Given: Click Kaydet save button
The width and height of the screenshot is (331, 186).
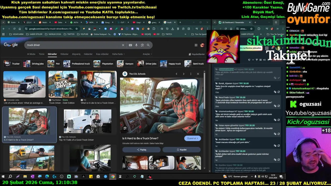Looking at the screenshot, I should (182, 150).
